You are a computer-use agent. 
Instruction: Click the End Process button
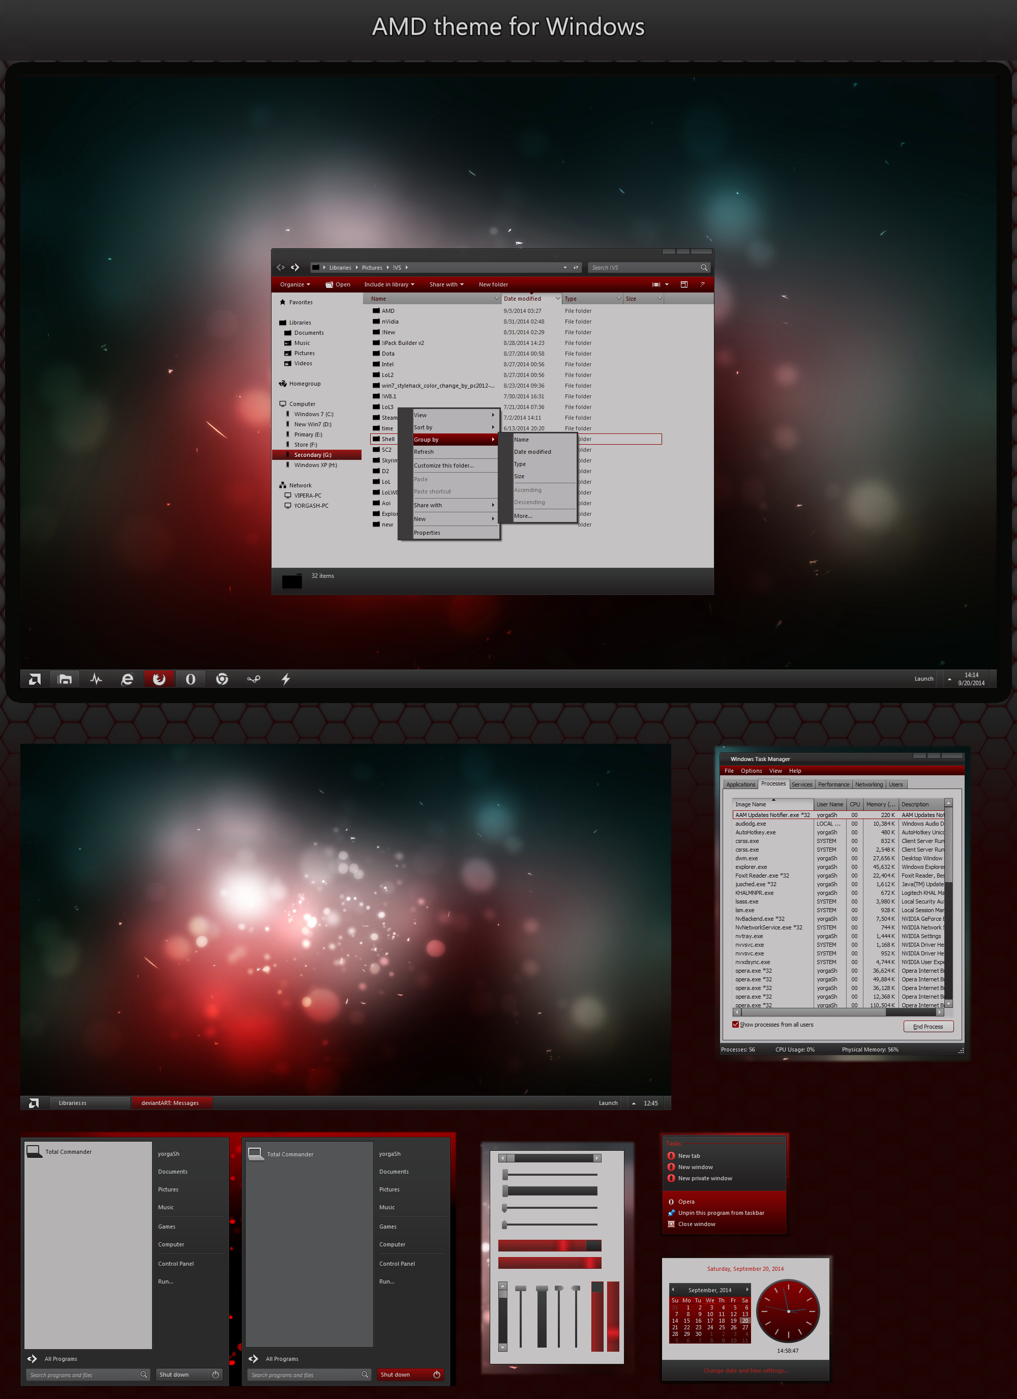pyautogui.click(x=928, y=1027)
